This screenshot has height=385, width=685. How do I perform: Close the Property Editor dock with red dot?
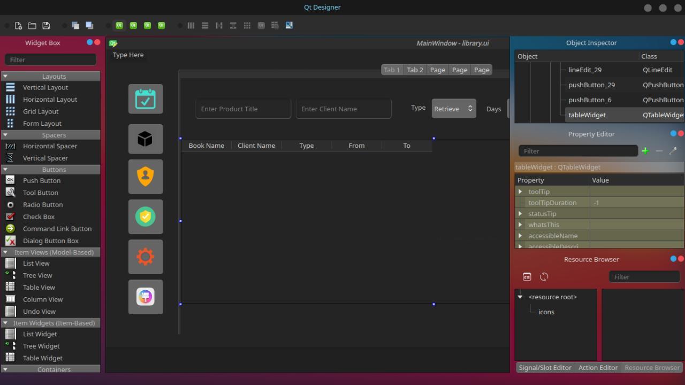(681, 133)
